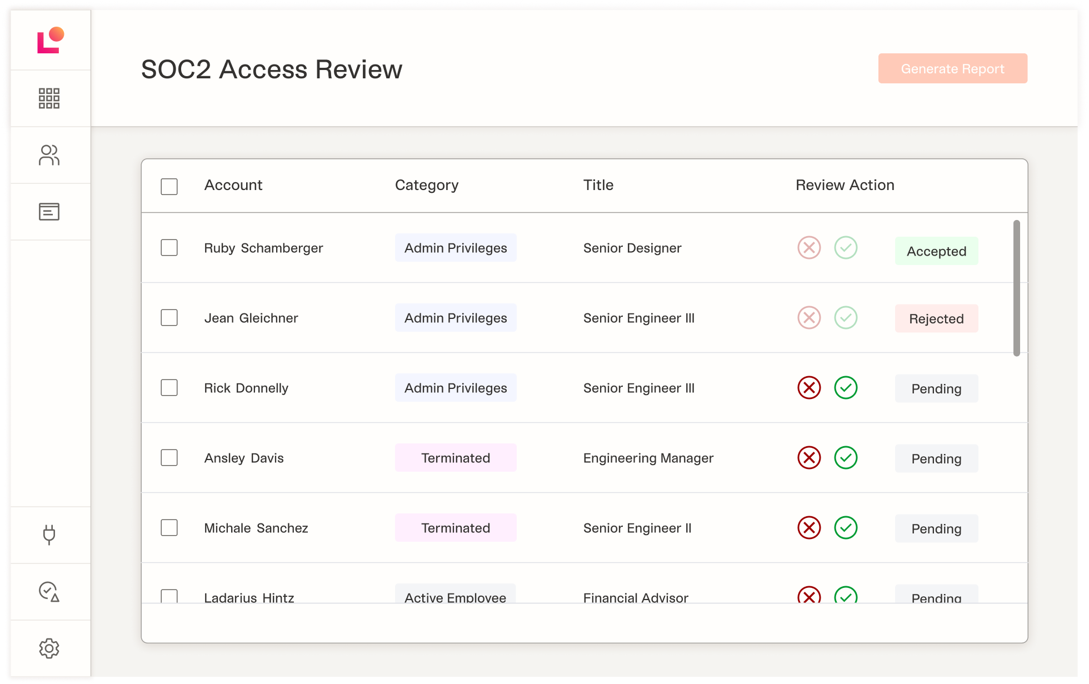This screenshot has height=684, width=1089.
Task: Check Ruby Schamberger's row checkbox
Action: coord(169,247)
